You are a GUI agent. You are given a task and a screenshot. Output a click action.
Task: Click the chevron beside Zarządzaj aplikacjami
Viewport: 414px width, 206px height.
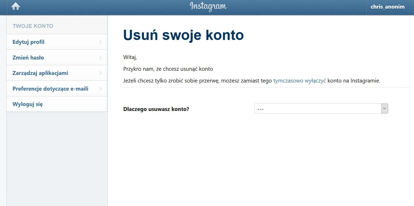pyautogui.click(x=100, y=73)
